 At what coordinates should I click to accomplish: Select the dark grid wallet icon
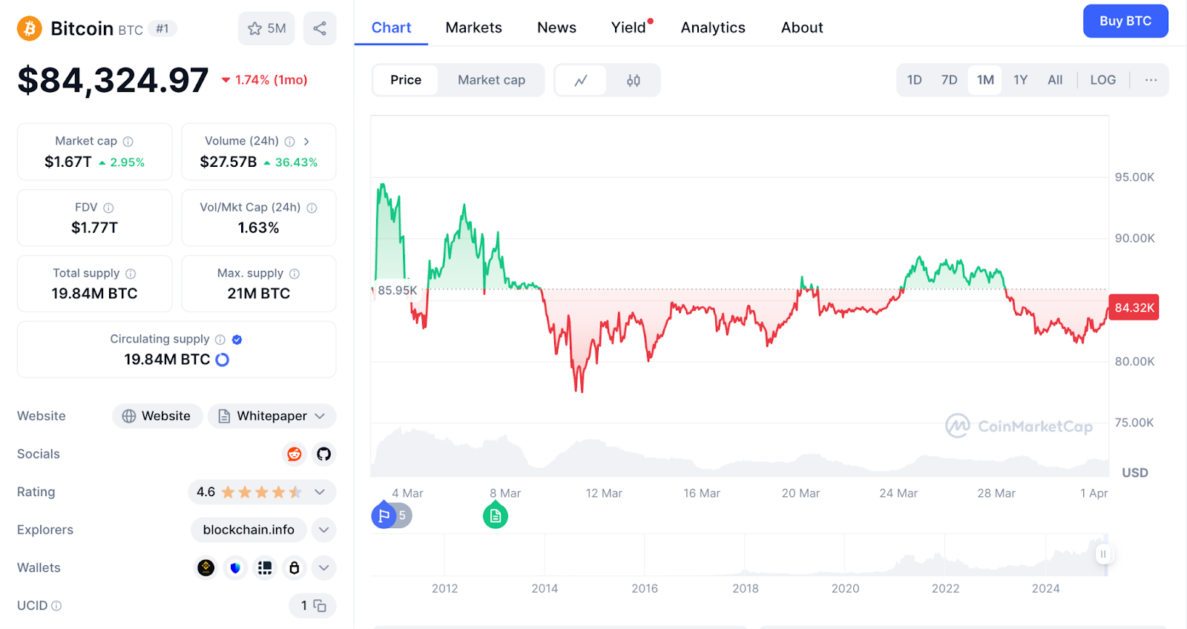[x=265, y=567]
